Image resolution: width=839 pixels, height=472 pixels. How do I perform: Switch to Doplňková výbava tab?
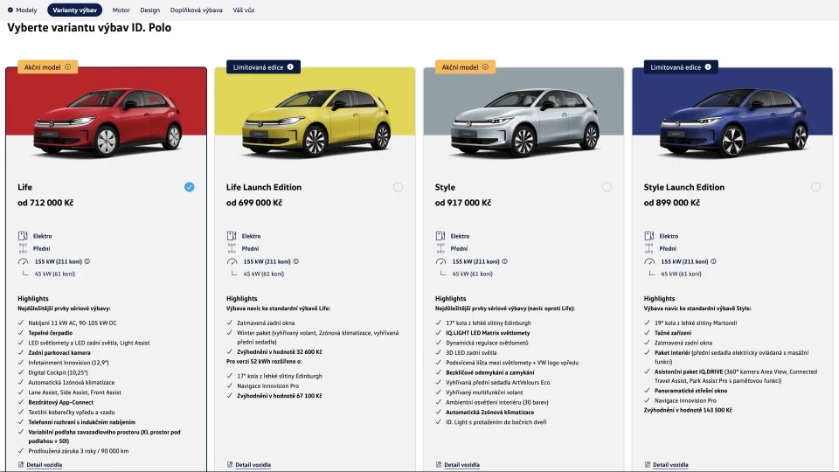(x=196, y=10)
